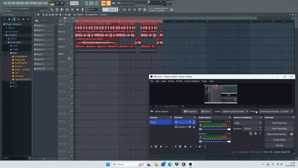Open advanced audio properties gears icon

click(200, 146)
